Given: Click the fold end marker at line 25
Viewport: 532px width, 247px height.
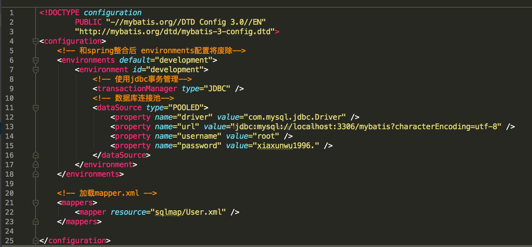Looking at the screenshot, I should [36, 241].
